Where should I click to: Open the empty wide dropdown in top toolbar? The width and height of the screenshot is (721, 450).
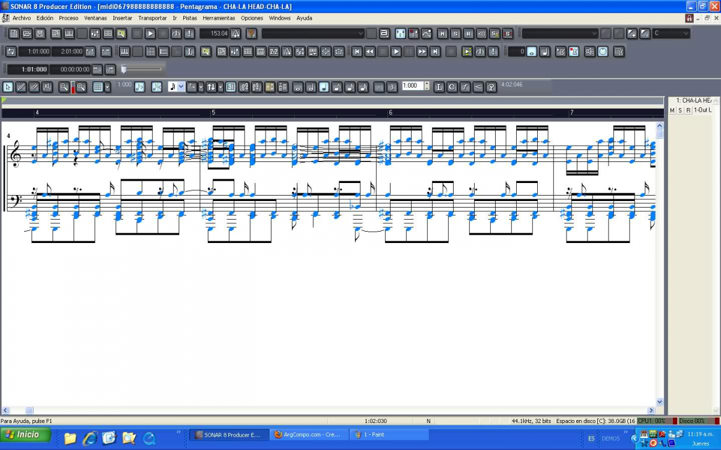(313, 34)
